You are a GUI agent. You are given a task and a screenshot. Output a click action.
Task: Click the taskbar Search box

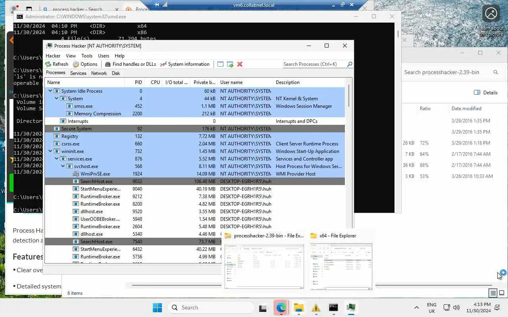(x=211, y=307)
